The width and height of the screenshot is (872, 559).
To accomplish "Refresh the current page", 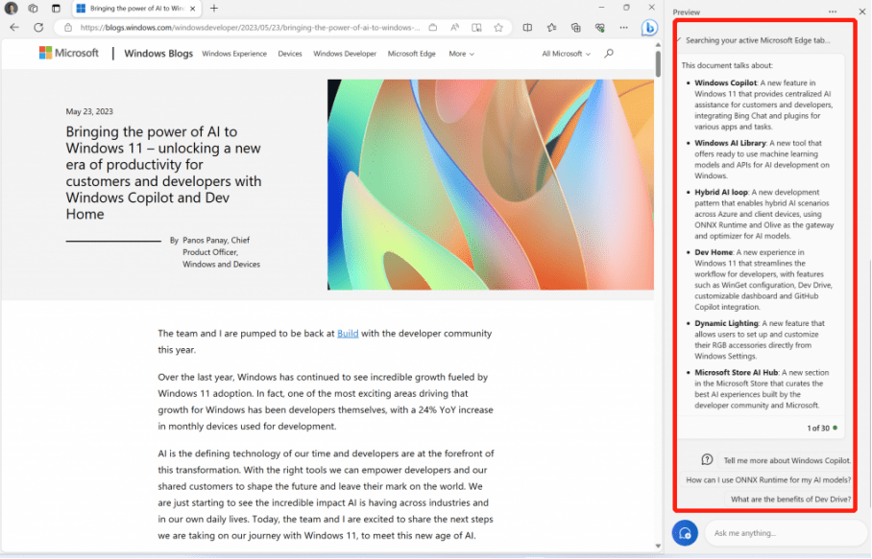I will coord(38,28).
